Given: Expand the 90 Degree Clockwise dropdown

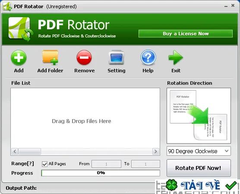Looking at the screenshot, I should 199,151.
